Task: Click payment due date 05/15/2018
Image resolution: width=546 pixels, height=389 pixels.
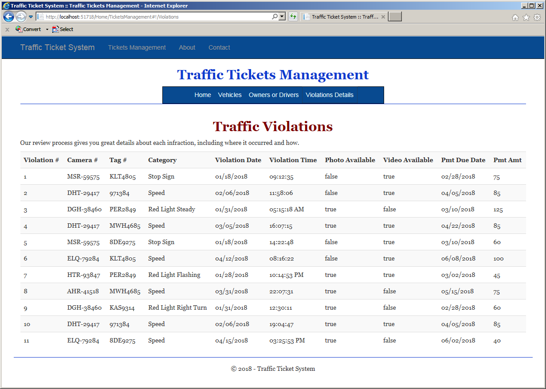Action: [457, 291]
